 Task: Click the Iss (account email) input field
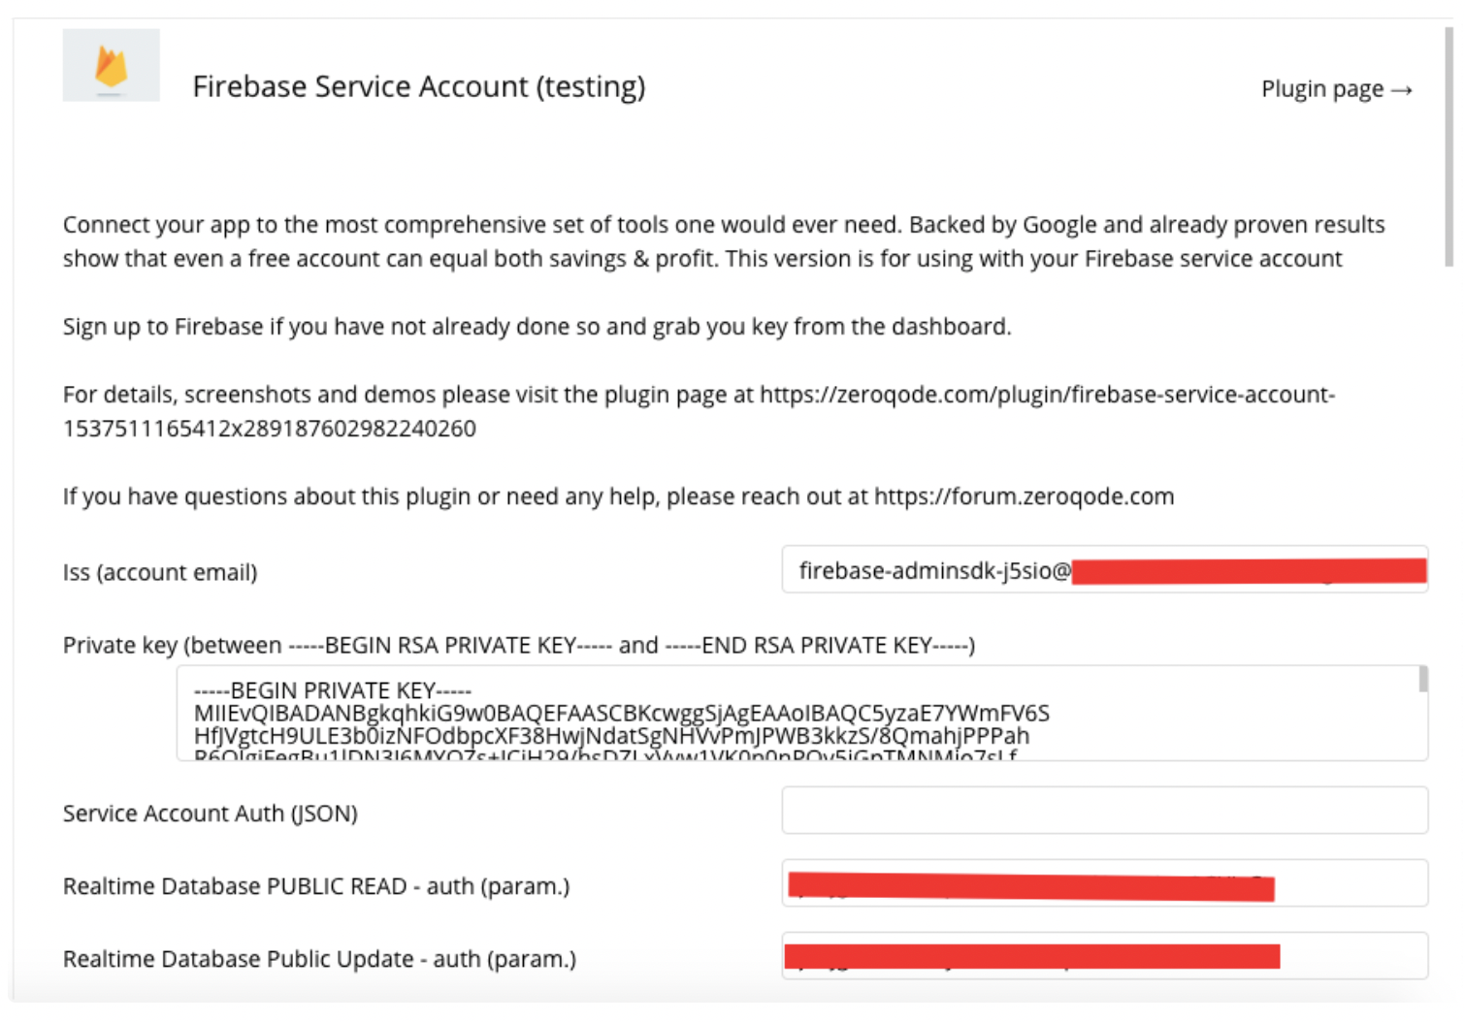pyautogui.click(x=1104, y=569)
